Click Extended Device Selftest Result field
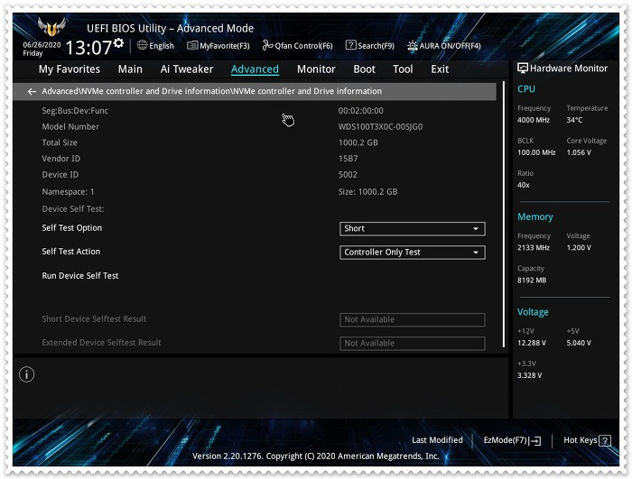 pyautogui.click(x=412, y=343)
